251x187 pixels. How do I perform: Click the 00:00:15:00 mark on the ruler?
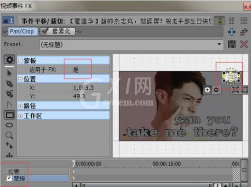[x=167, y=164]
